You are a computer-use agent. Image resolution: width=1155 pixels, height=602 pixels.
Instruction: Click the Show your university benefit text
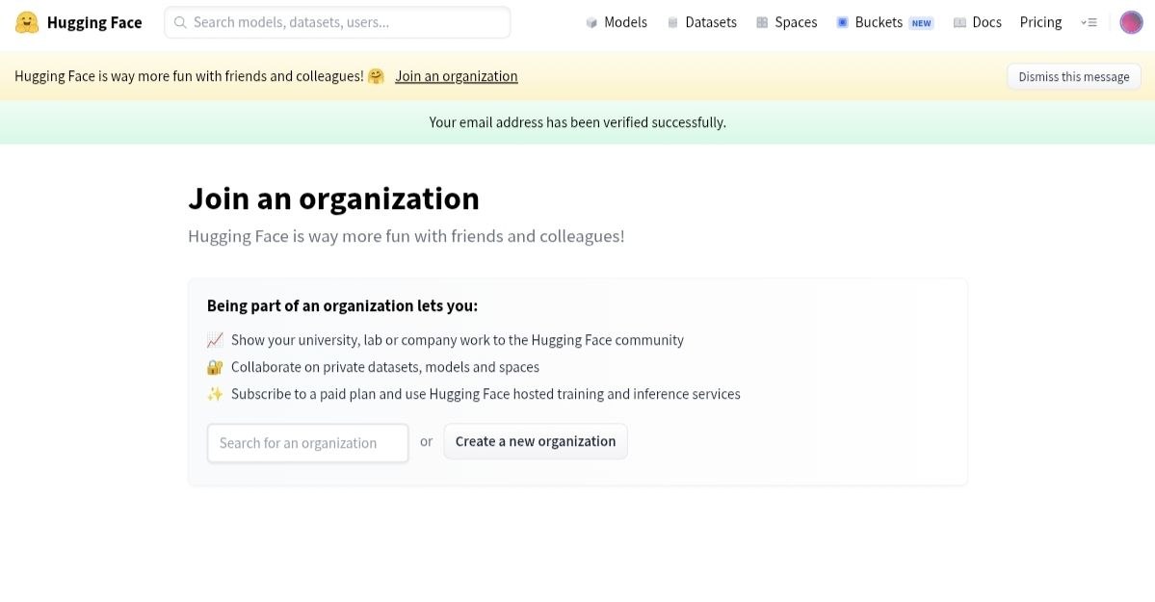click(458, 340)
